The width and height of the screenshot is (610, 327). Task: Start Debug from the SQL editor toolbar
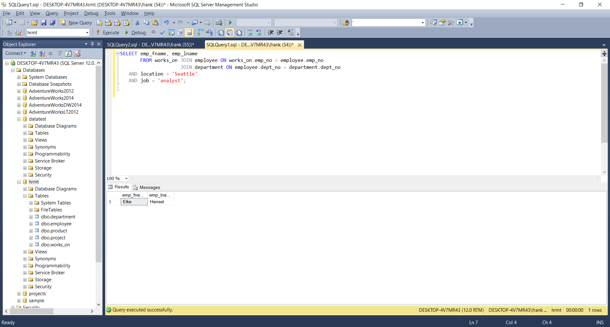pyautogui.click(x=135, y=32)
